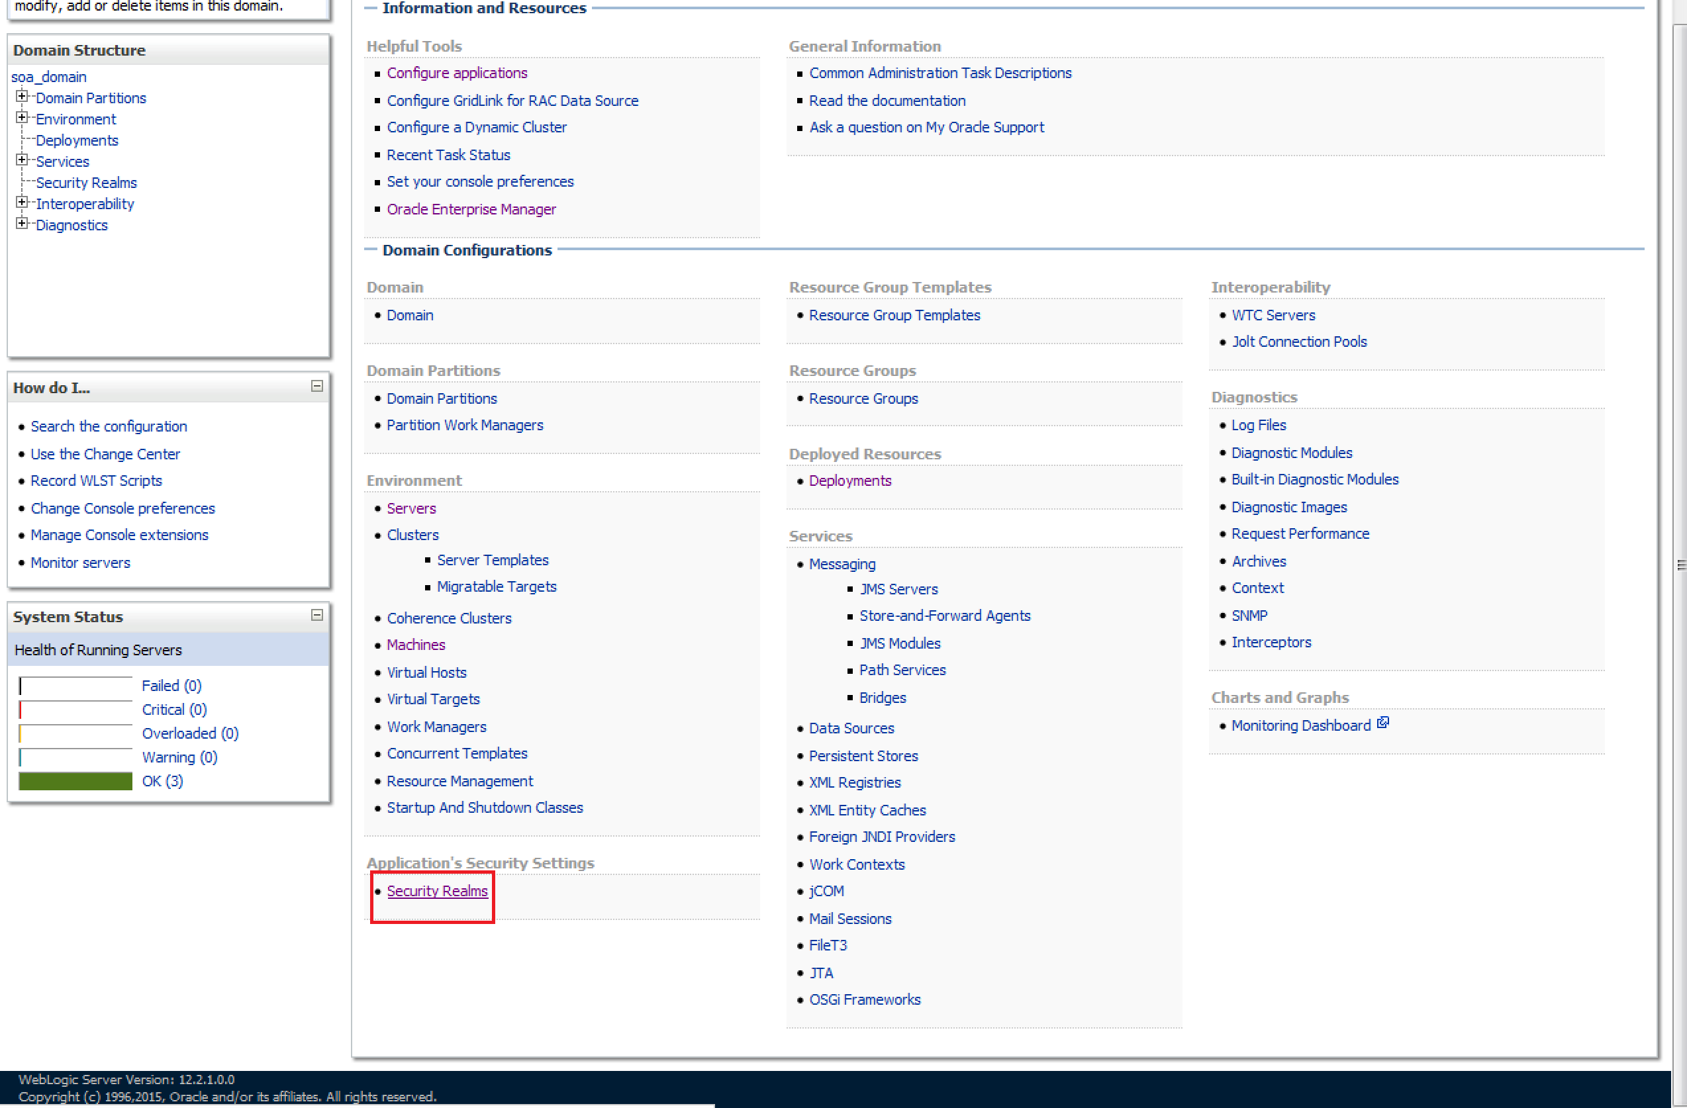Collapse the How do I panel
This screenshot has width=1687, height=1108.
[x=317, y=386]
